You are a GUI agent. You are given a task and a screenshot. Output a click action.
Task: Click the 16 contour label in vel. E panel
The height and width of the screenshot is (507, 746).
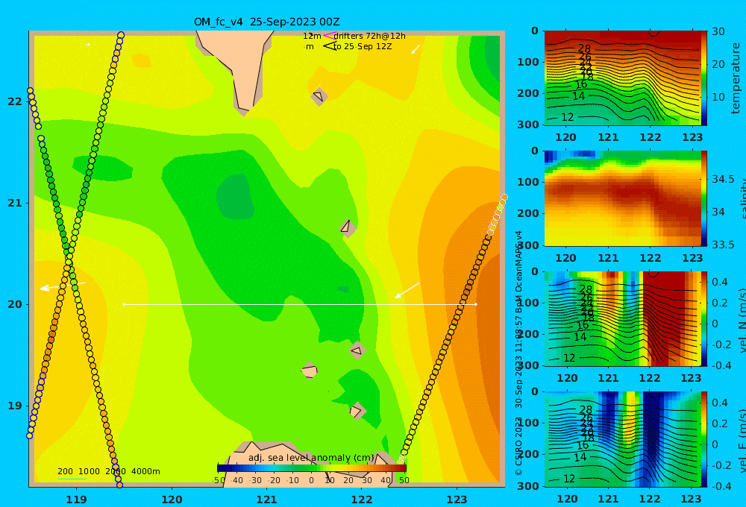pyautogui.click(x=583, y=446)
